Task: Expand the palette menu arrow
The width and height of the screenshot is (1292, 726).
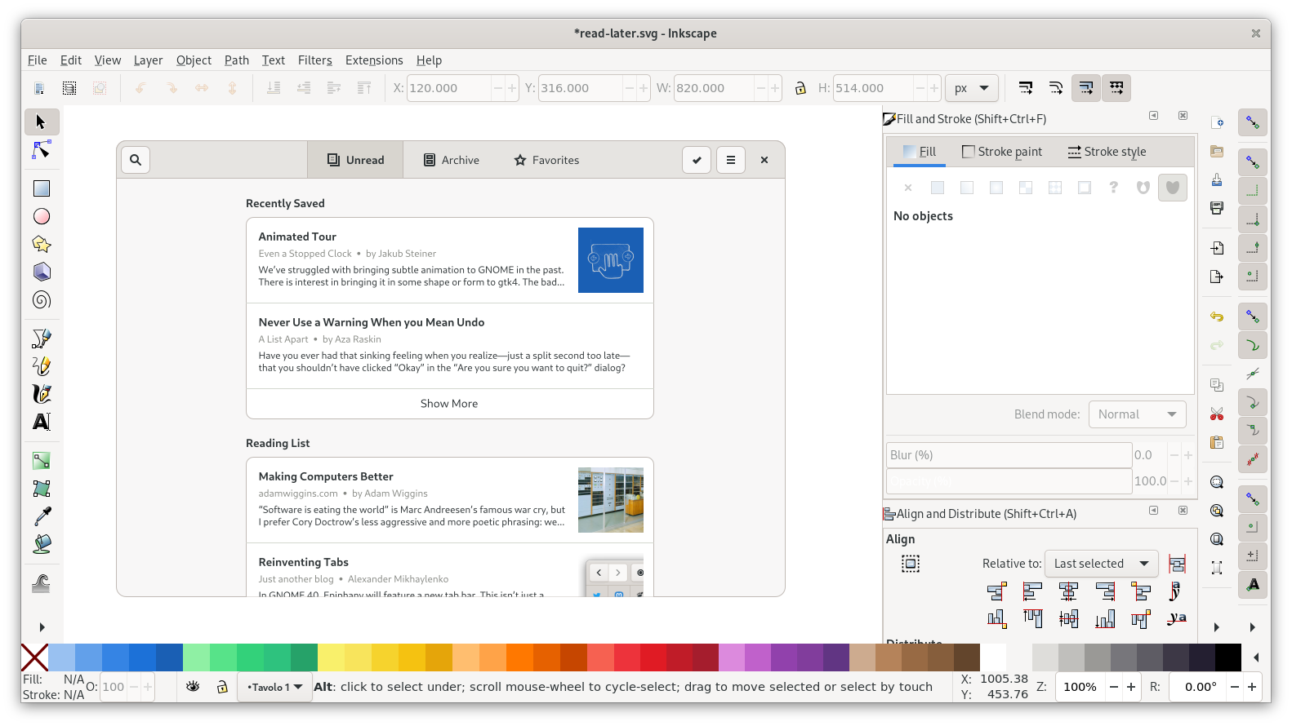Action: click(x=1256, y=657)
